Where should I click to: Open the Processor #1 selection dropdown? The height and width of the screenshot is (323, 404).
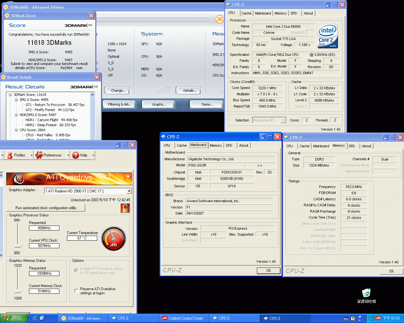point(283,120)
